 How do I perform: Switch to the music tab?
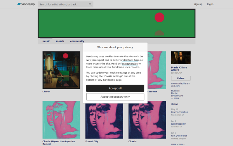tap(46, 41)
